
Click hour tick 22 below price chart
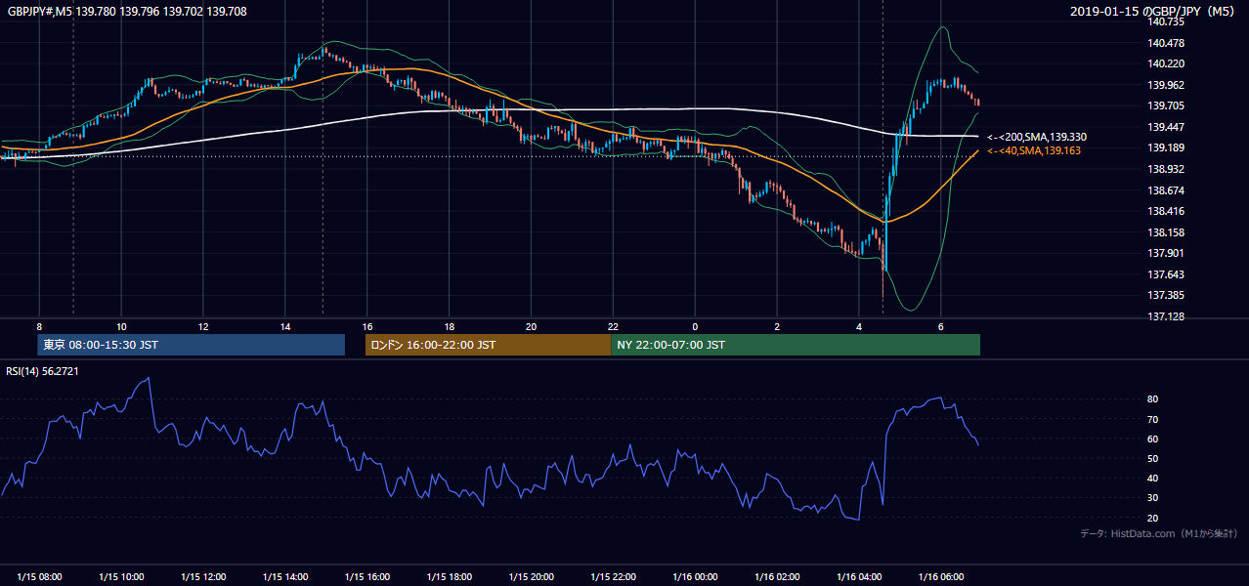[614, 326]
